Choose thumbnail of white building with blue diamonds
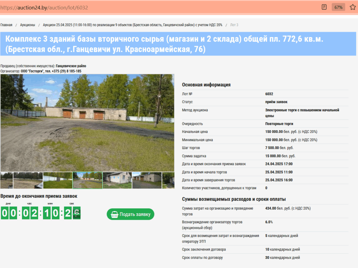The image size is (358, 268). pos(117,180)
